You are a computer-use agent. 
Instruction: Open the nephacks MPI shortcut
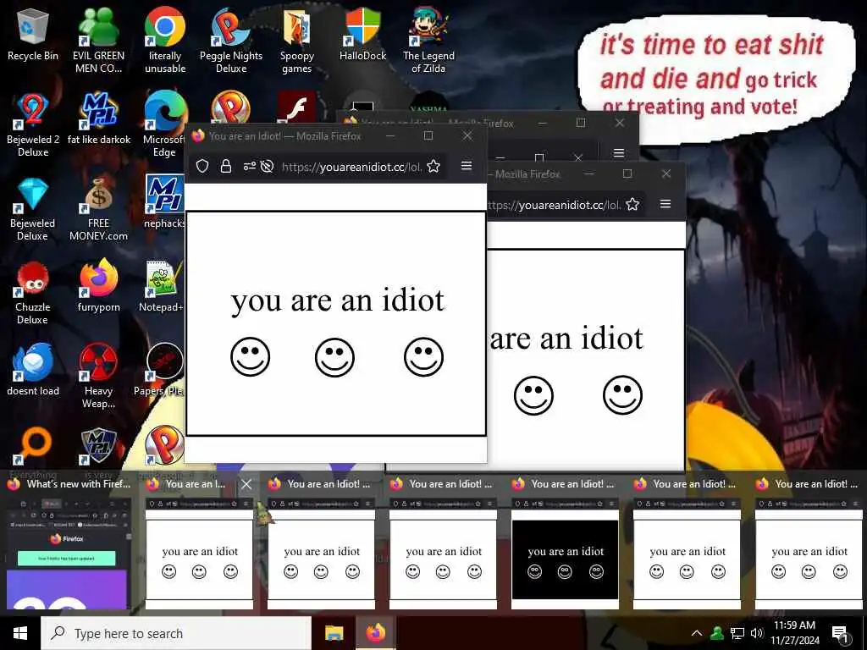tap(164, 201)
